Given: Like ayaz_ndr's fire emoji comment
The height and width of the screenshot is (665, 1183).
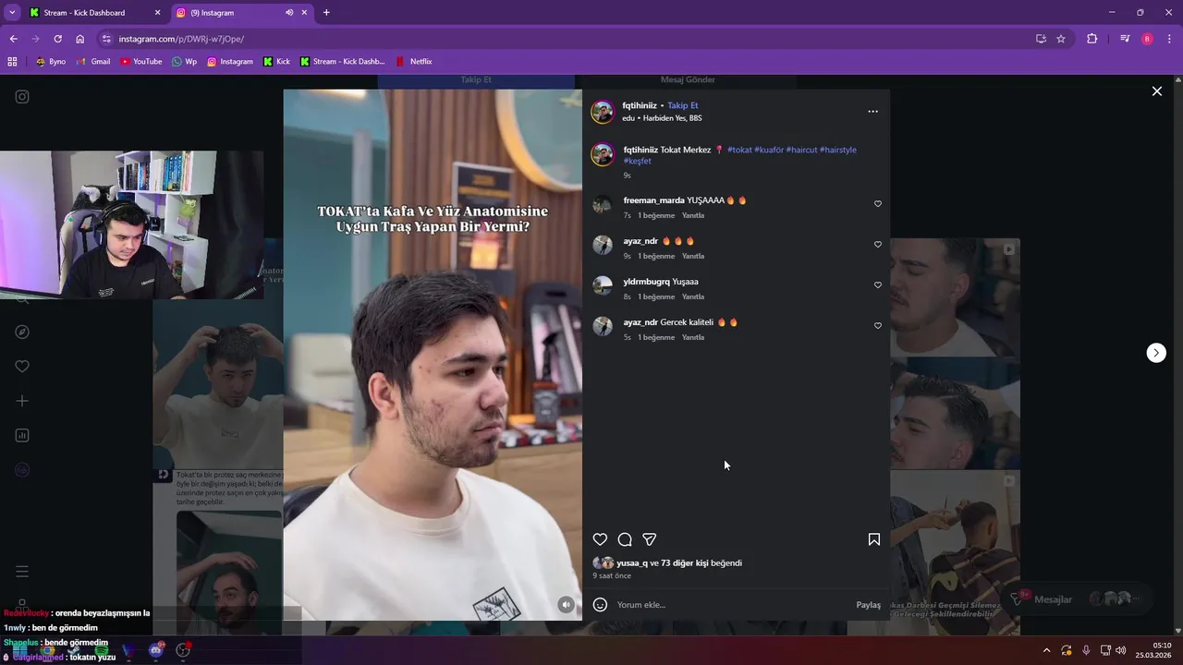Looking at the screenshot, I should pyautogui.click(x=878, y=245).
